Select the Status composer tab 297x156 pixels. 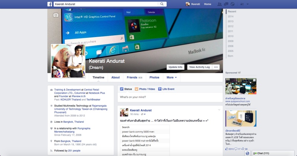click(x=126, y=89)
